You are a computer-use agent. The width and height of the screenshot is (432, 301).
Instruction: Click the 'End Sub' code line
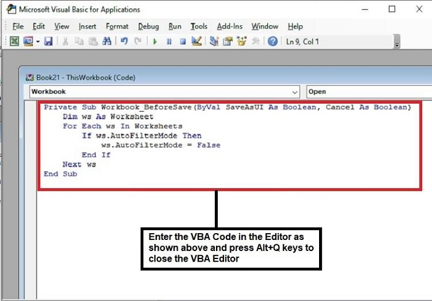(60, 174)
